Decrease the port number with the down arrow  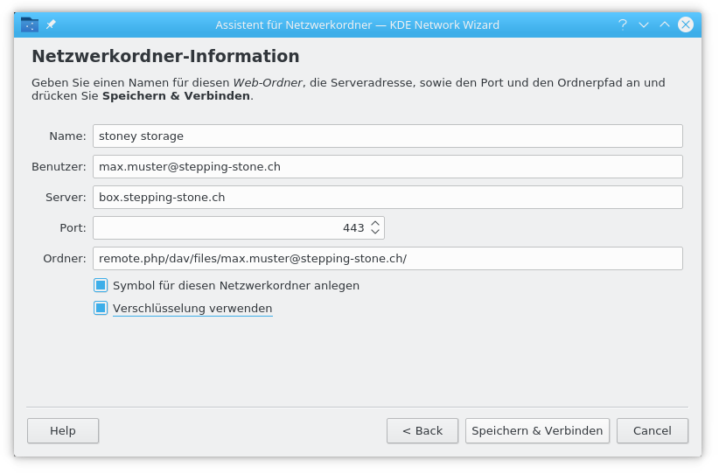(375, 232)
